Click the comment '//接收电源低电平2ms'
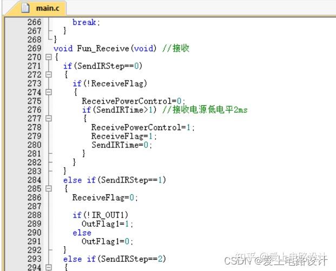Image resolution: width=336 pixels, height=271 pixels. coord(205,110)
